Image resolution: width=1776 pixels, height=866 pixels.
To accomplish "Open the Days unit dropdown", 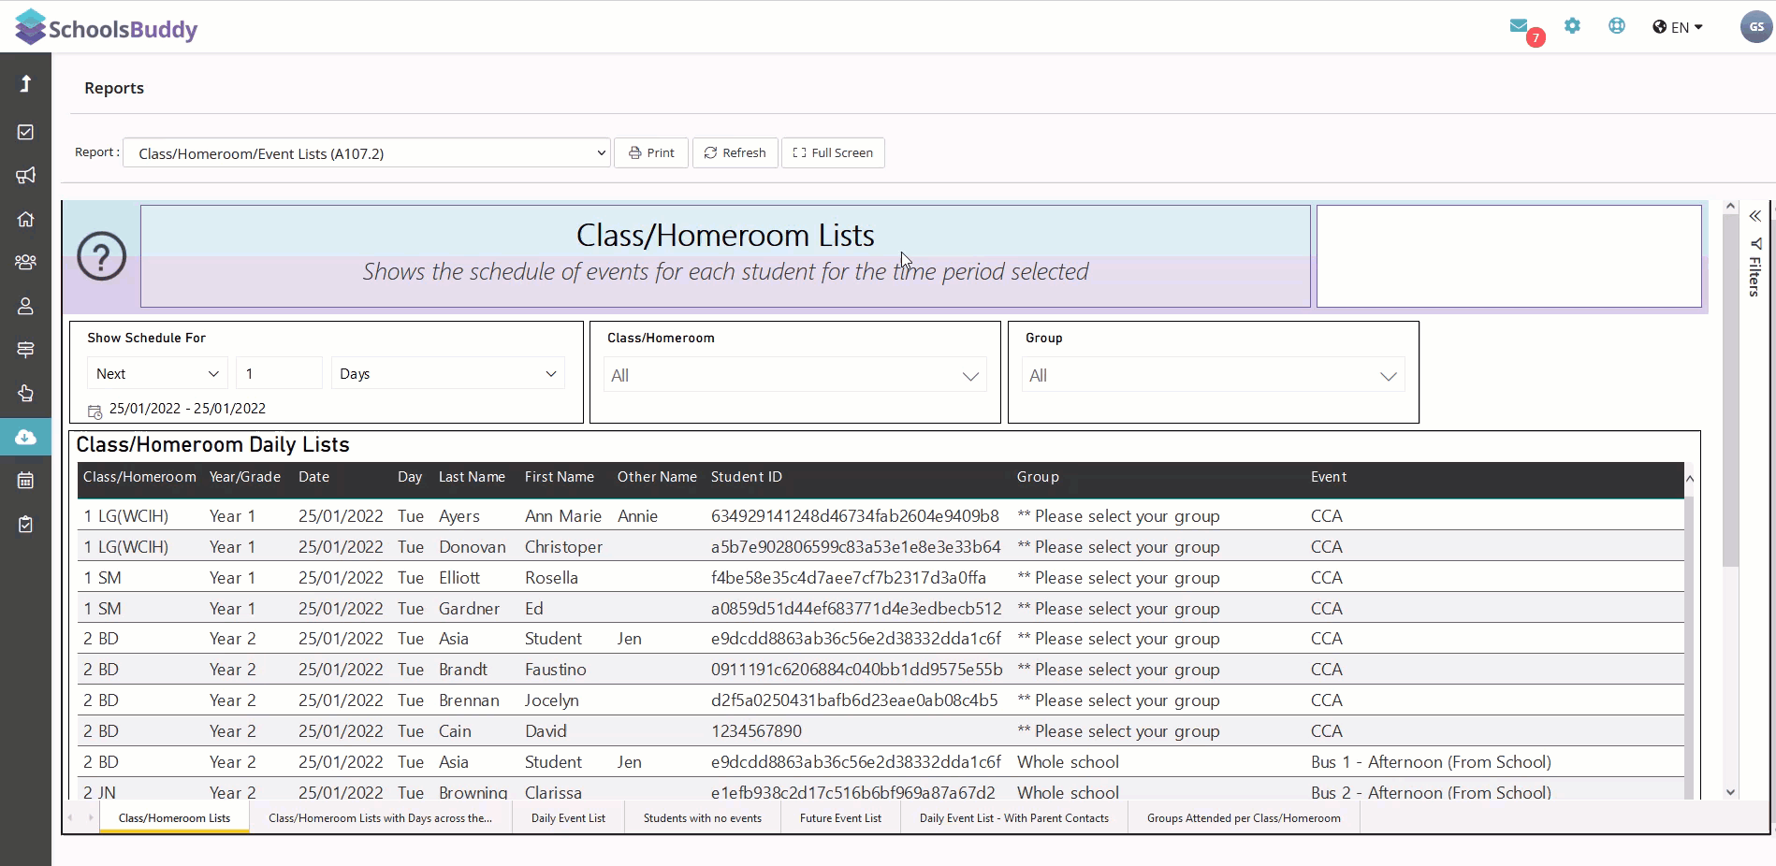I will point(448,373).
